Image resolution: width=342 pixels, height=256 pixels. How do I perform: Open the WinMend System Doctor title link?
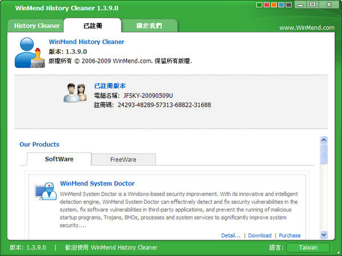click(x=97, y=184)
